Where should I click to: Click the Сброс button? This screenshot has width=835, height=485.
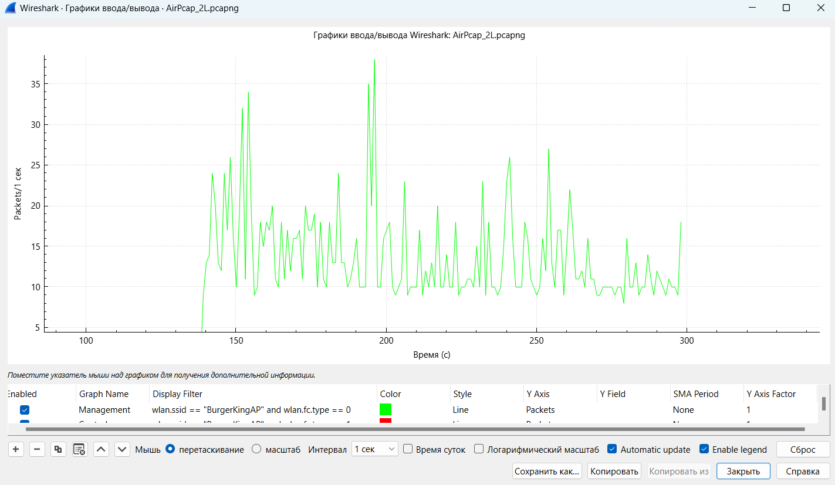click(803, 449)
